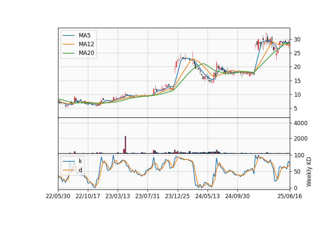Click the 22/10/17 date tick label
Screen dimensions: 322x231
coord(88,196)
